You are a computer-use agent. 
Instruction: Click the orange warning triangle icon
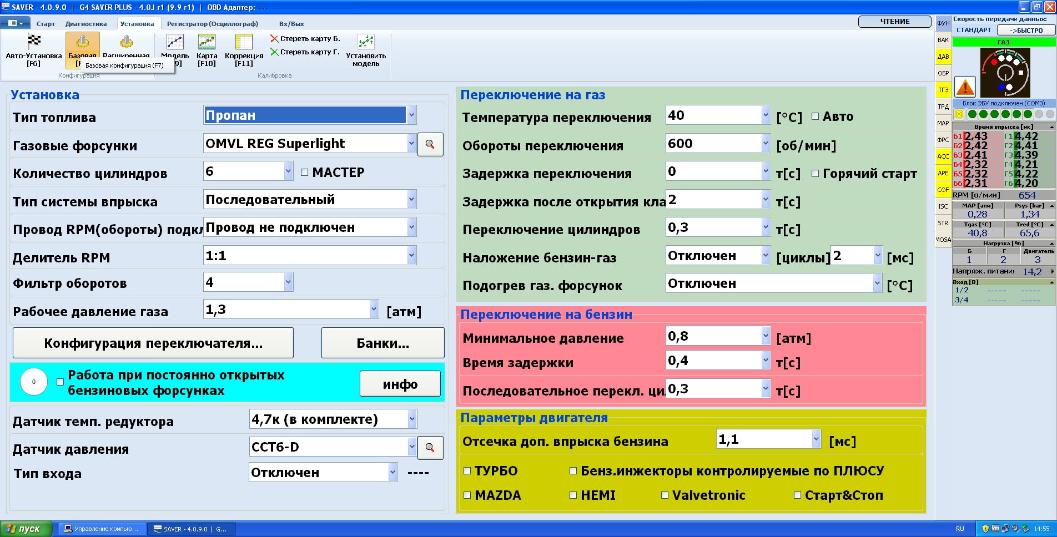click(x=965, y=87)
